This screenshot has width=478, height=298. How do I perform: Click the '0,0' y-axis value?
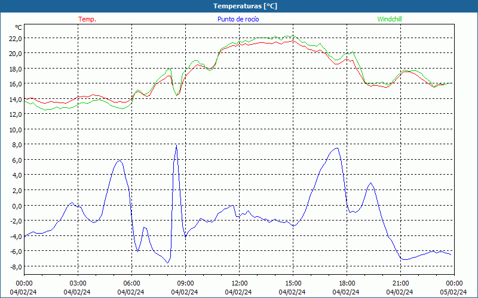[17, 206]
